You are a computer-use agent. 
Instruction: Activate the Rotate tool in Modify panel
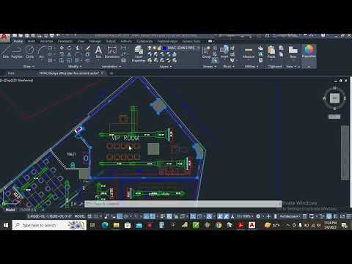pos(70,48)
